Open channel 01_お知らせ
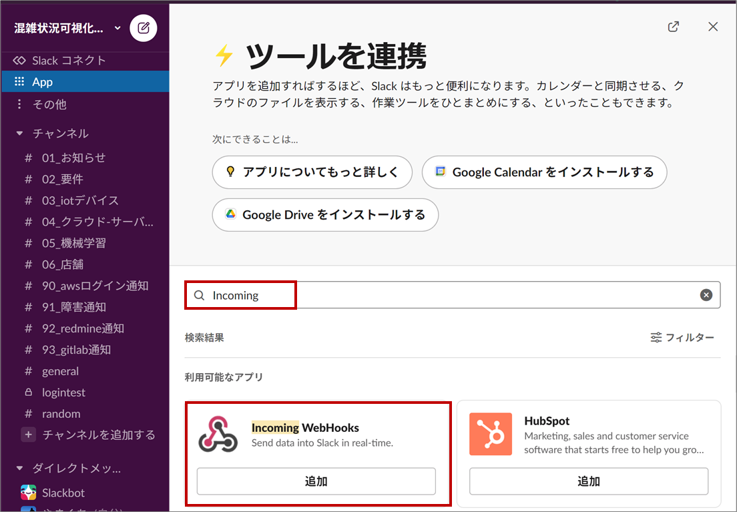 [x=73, y=158]
